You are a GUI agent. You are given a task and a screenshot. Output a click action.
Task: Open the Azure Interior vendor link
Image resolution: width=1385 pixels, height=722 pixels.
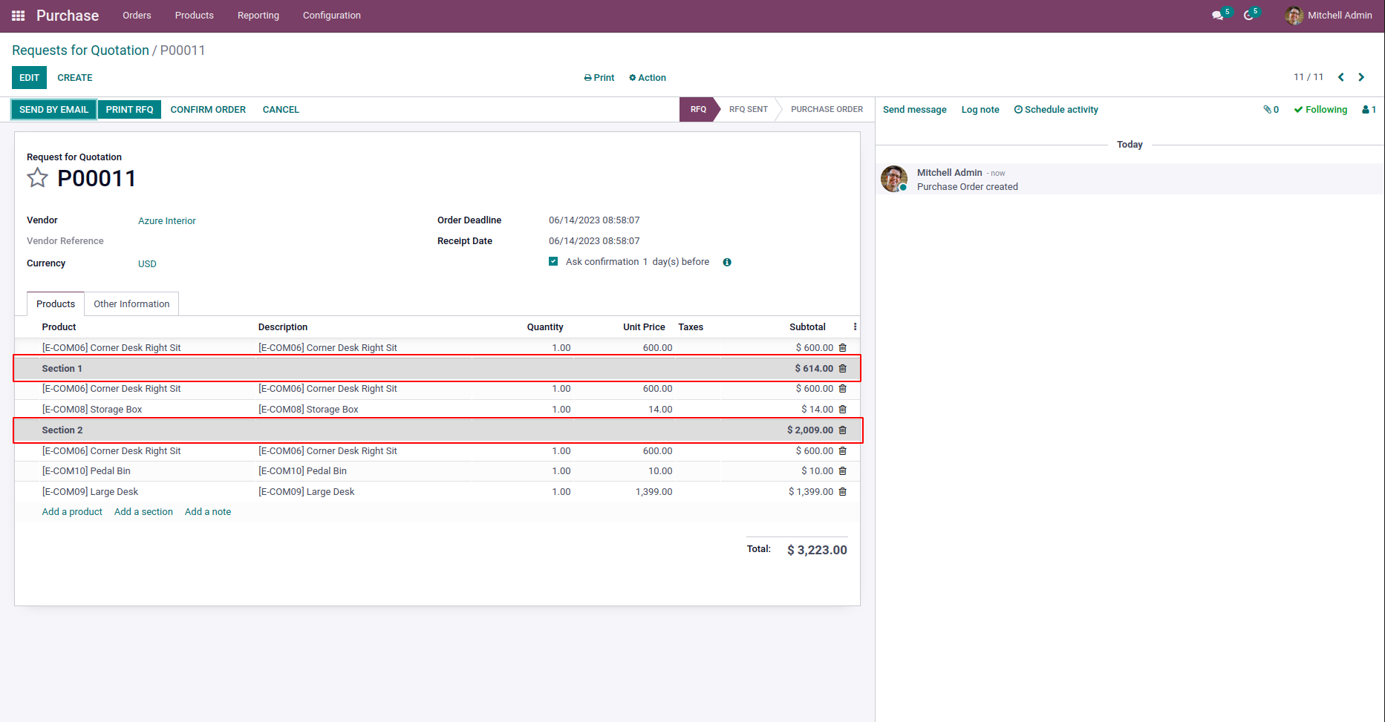(x=167, y=221)
